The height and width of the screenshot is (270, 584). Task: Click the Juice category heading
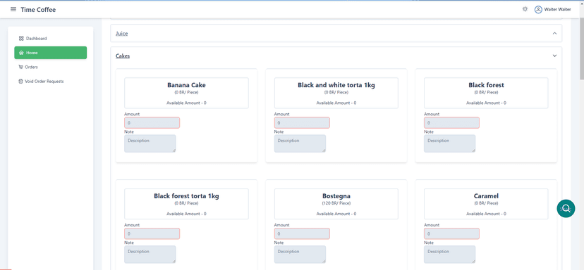122,34
